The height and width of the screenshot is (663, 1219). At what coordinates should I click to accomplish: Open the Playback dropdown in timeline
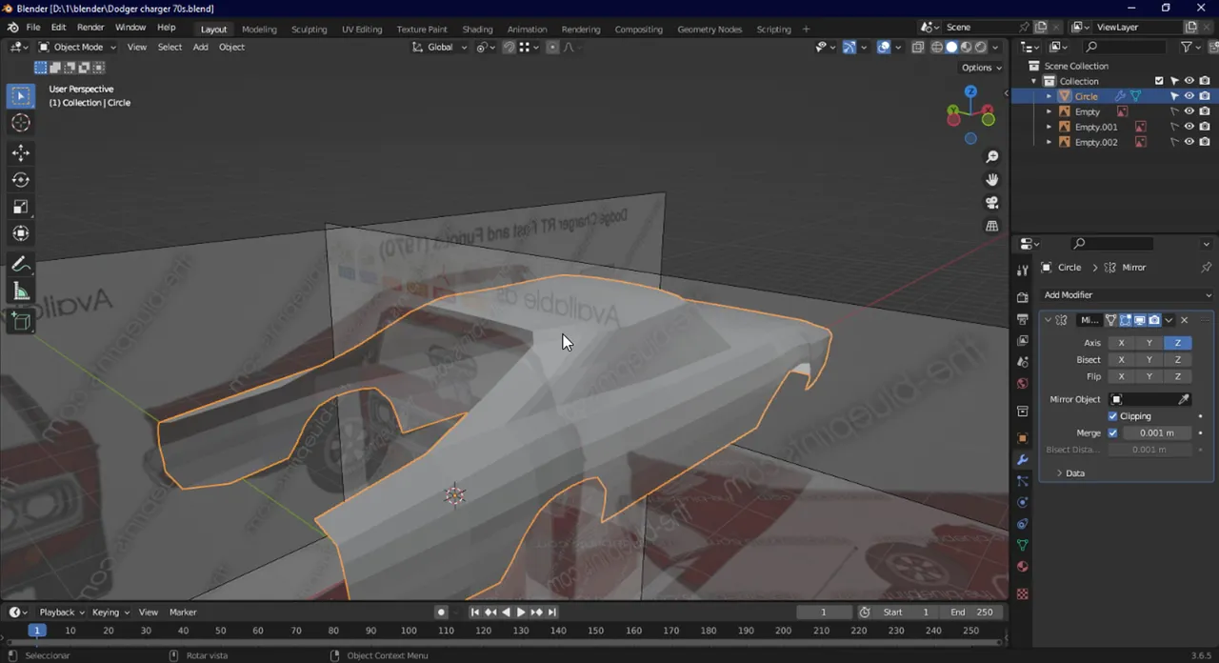(x=61, y=612)
